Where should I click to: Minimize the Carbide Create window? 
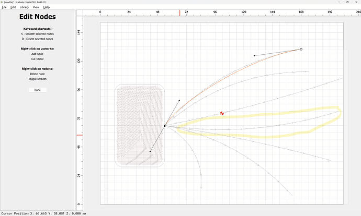(339, 2)
